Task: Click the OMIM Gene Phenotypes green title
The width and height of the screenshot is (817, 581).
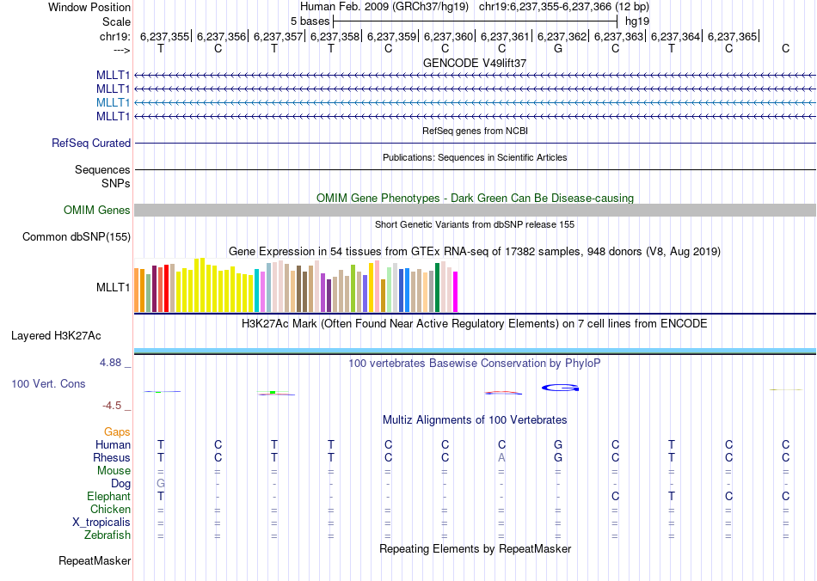Action: coord(476,199)
